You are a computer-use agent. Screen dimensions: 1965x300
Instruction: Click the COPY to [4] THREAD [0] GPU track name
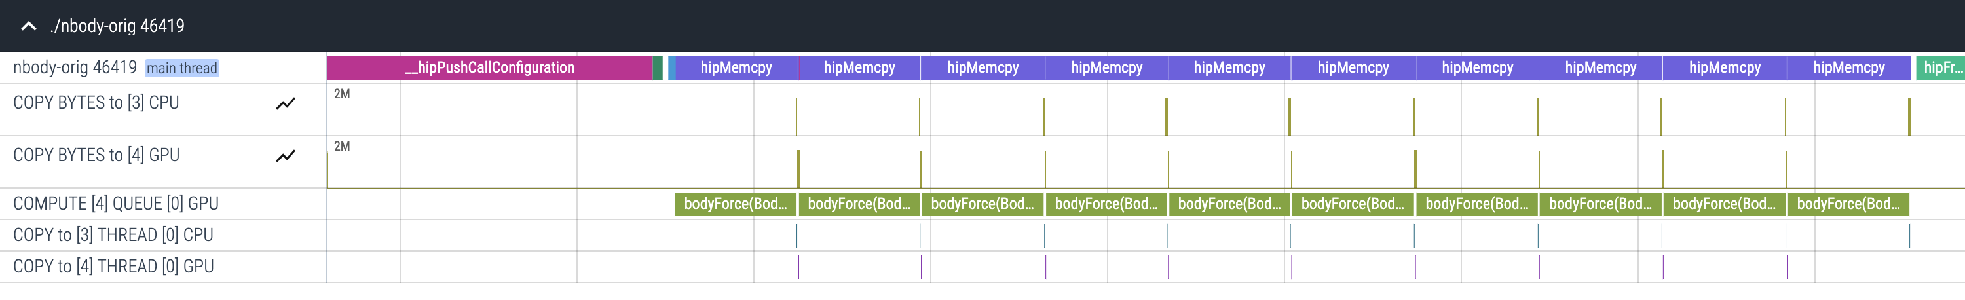(x=114, y=267)
